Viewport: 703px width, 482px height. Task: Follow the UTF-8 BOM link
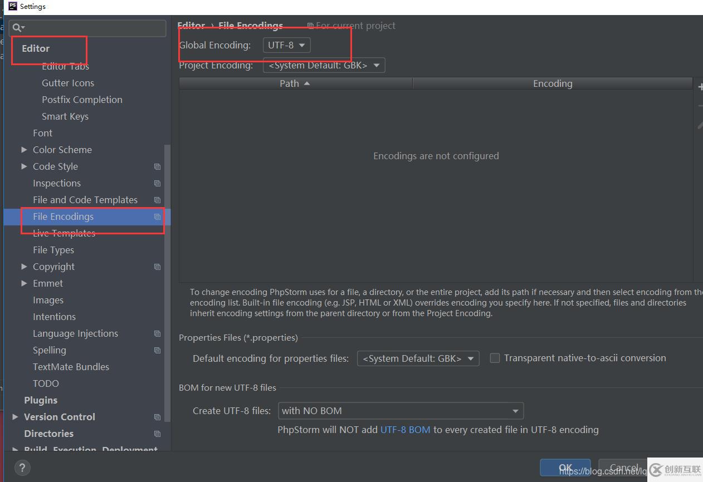click(405, 430)
